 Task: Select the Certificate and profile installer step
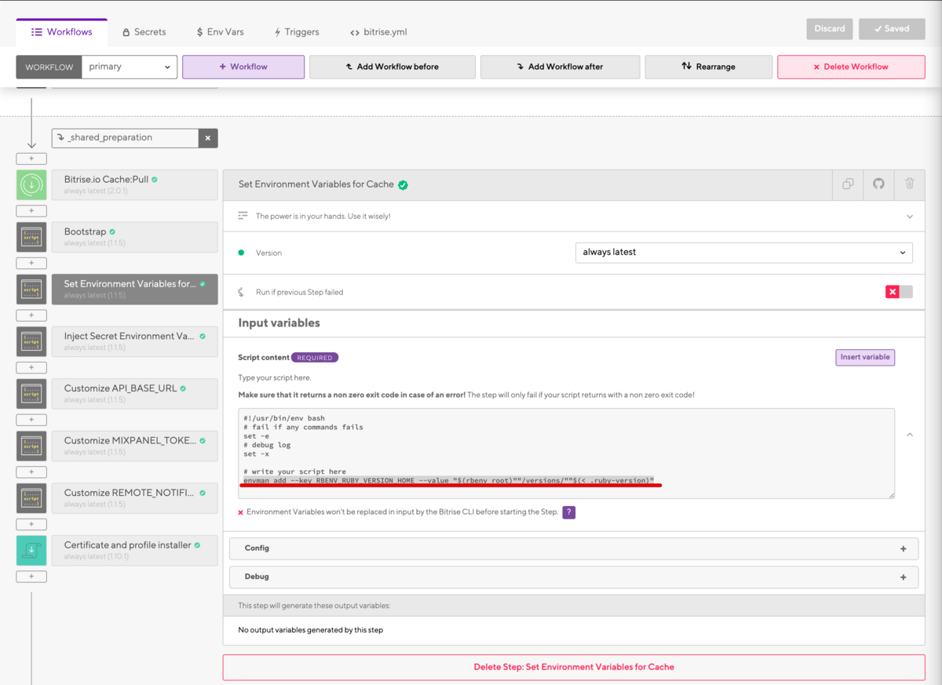tap(135, 551)
